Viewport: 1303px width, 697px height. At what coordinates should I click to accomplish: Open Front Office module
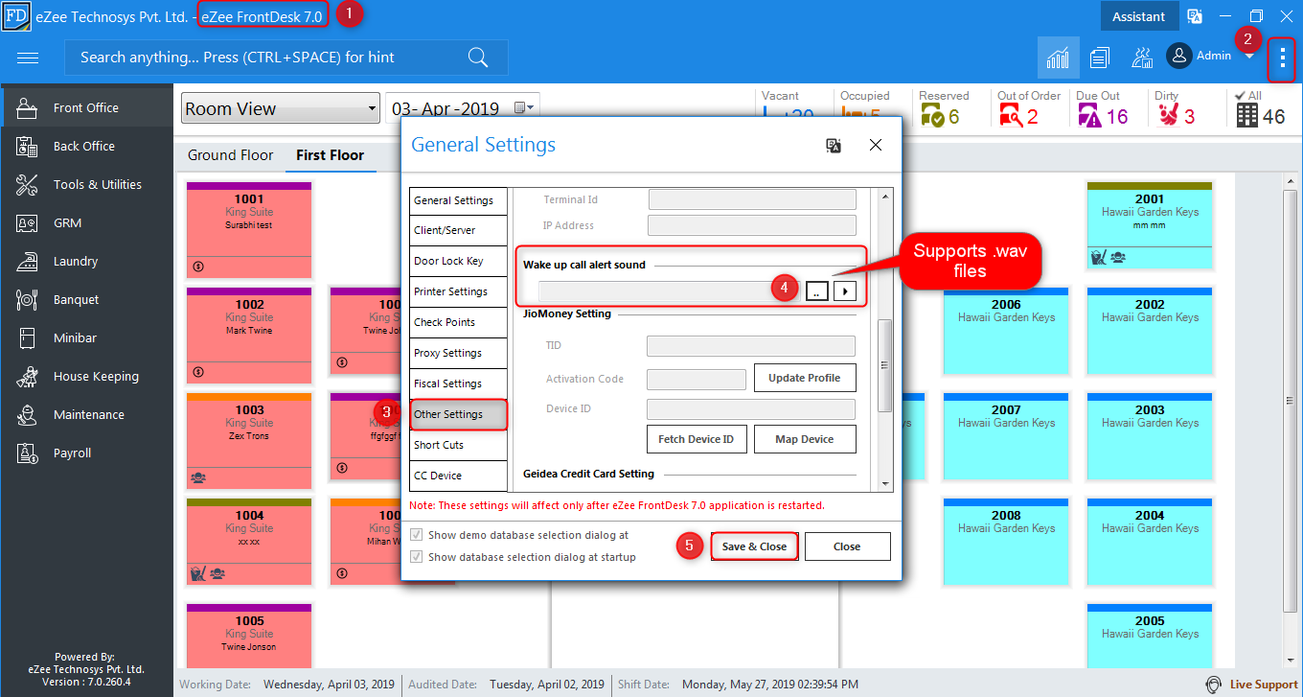[86, 107]
